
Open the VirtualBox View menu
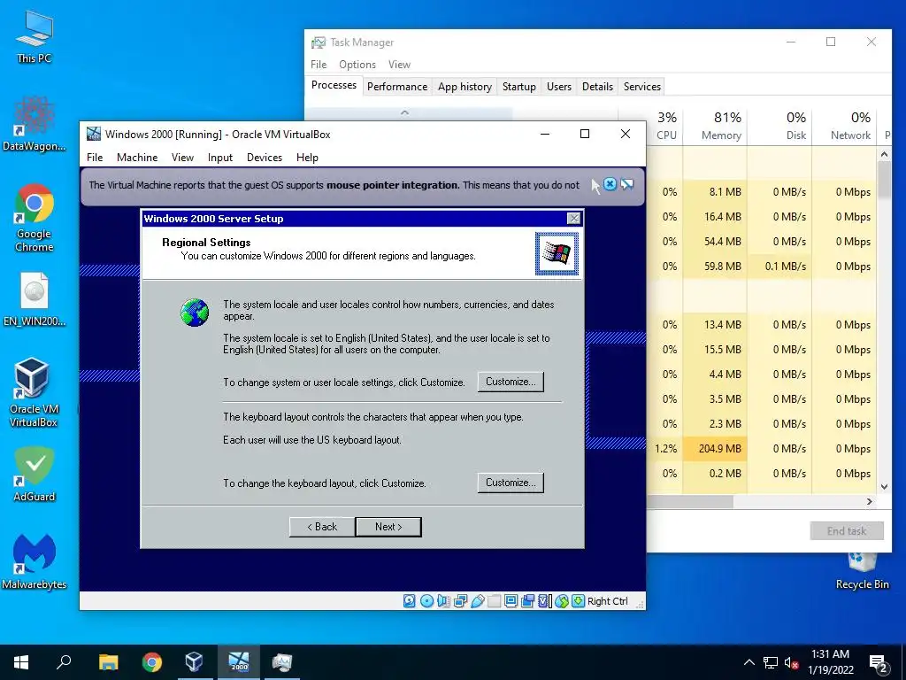tap(182, 158)
